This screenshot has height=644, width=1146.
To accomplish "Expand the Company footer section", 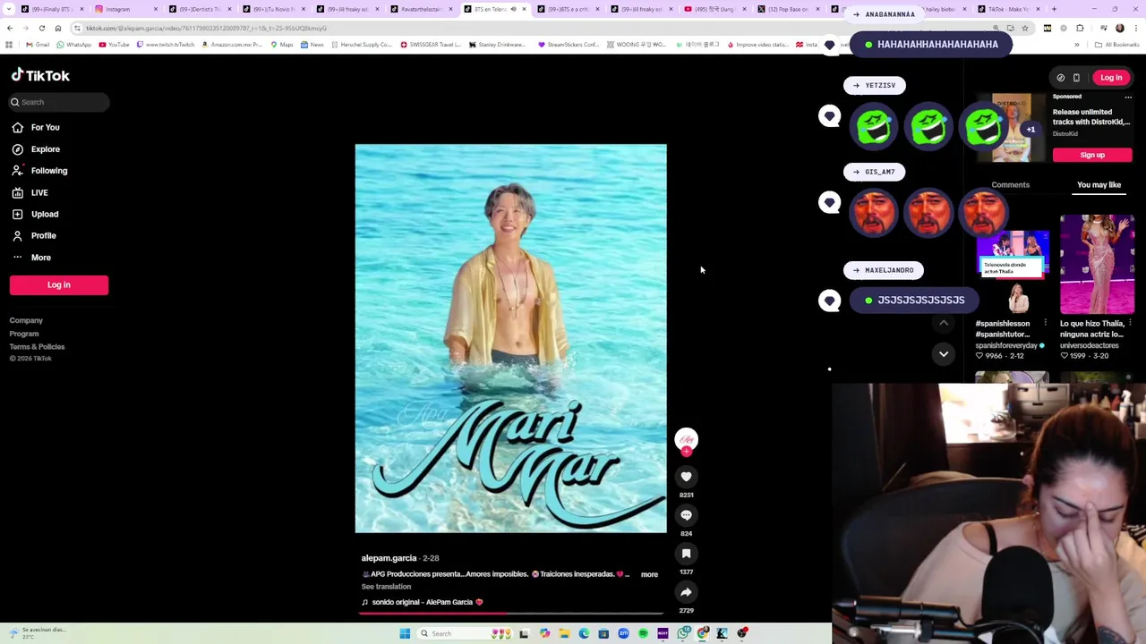I will pyautogui.click(x=26, y=320).
